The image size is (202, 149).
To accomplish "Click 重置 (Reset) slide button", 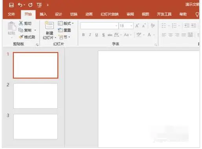I will 64,30.
